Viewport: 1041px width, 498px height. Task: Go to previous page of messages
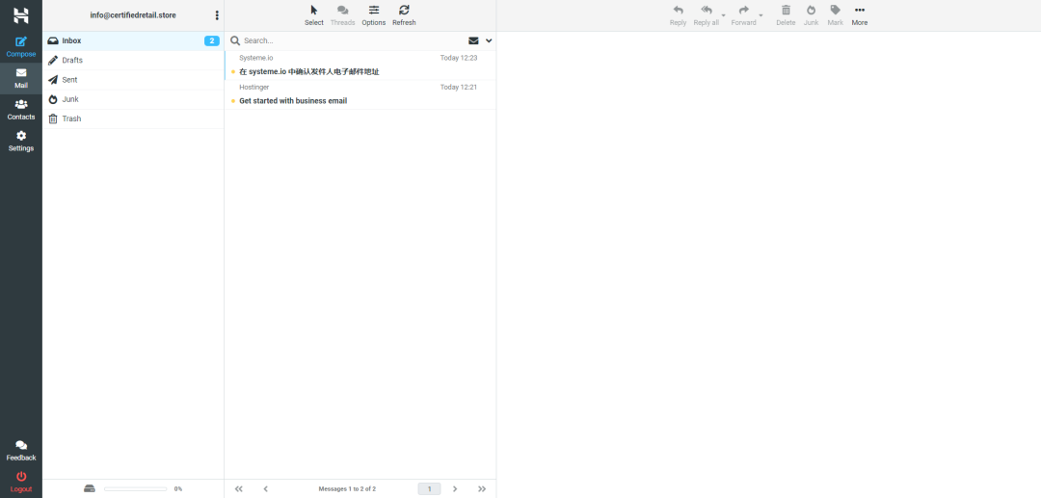266,488
